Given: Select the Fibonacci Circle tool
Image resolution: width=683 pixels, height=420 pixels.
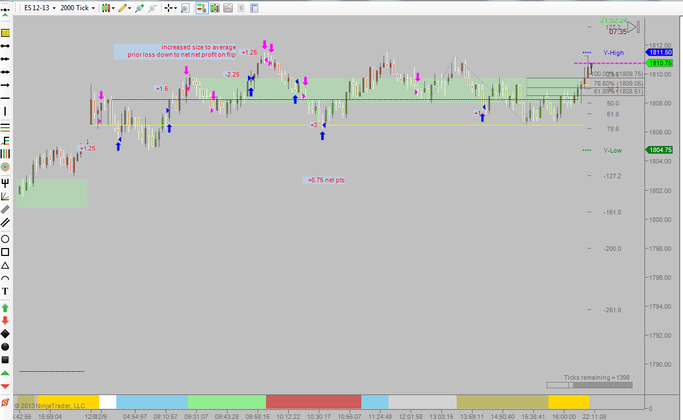Looking at the screenshot, I should [5, 167].
